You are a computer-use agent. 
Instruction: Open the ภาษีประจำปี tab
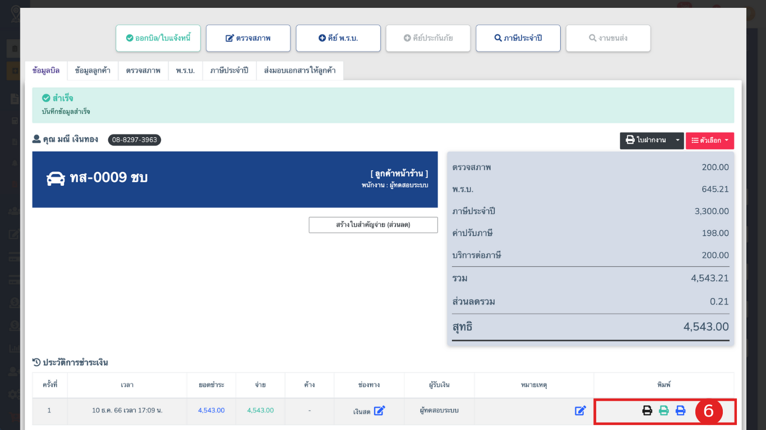tap(229, 71)
